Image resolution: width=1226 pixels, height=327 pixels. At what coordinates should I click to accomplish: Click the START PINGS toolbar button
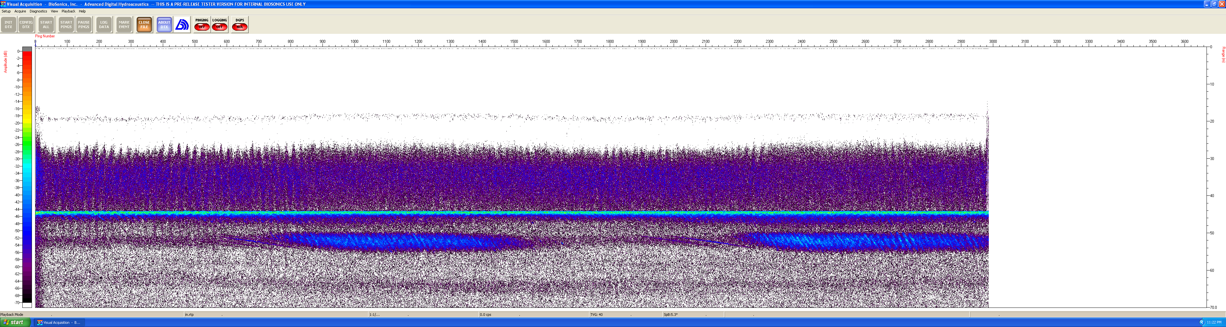click(66, 25)
